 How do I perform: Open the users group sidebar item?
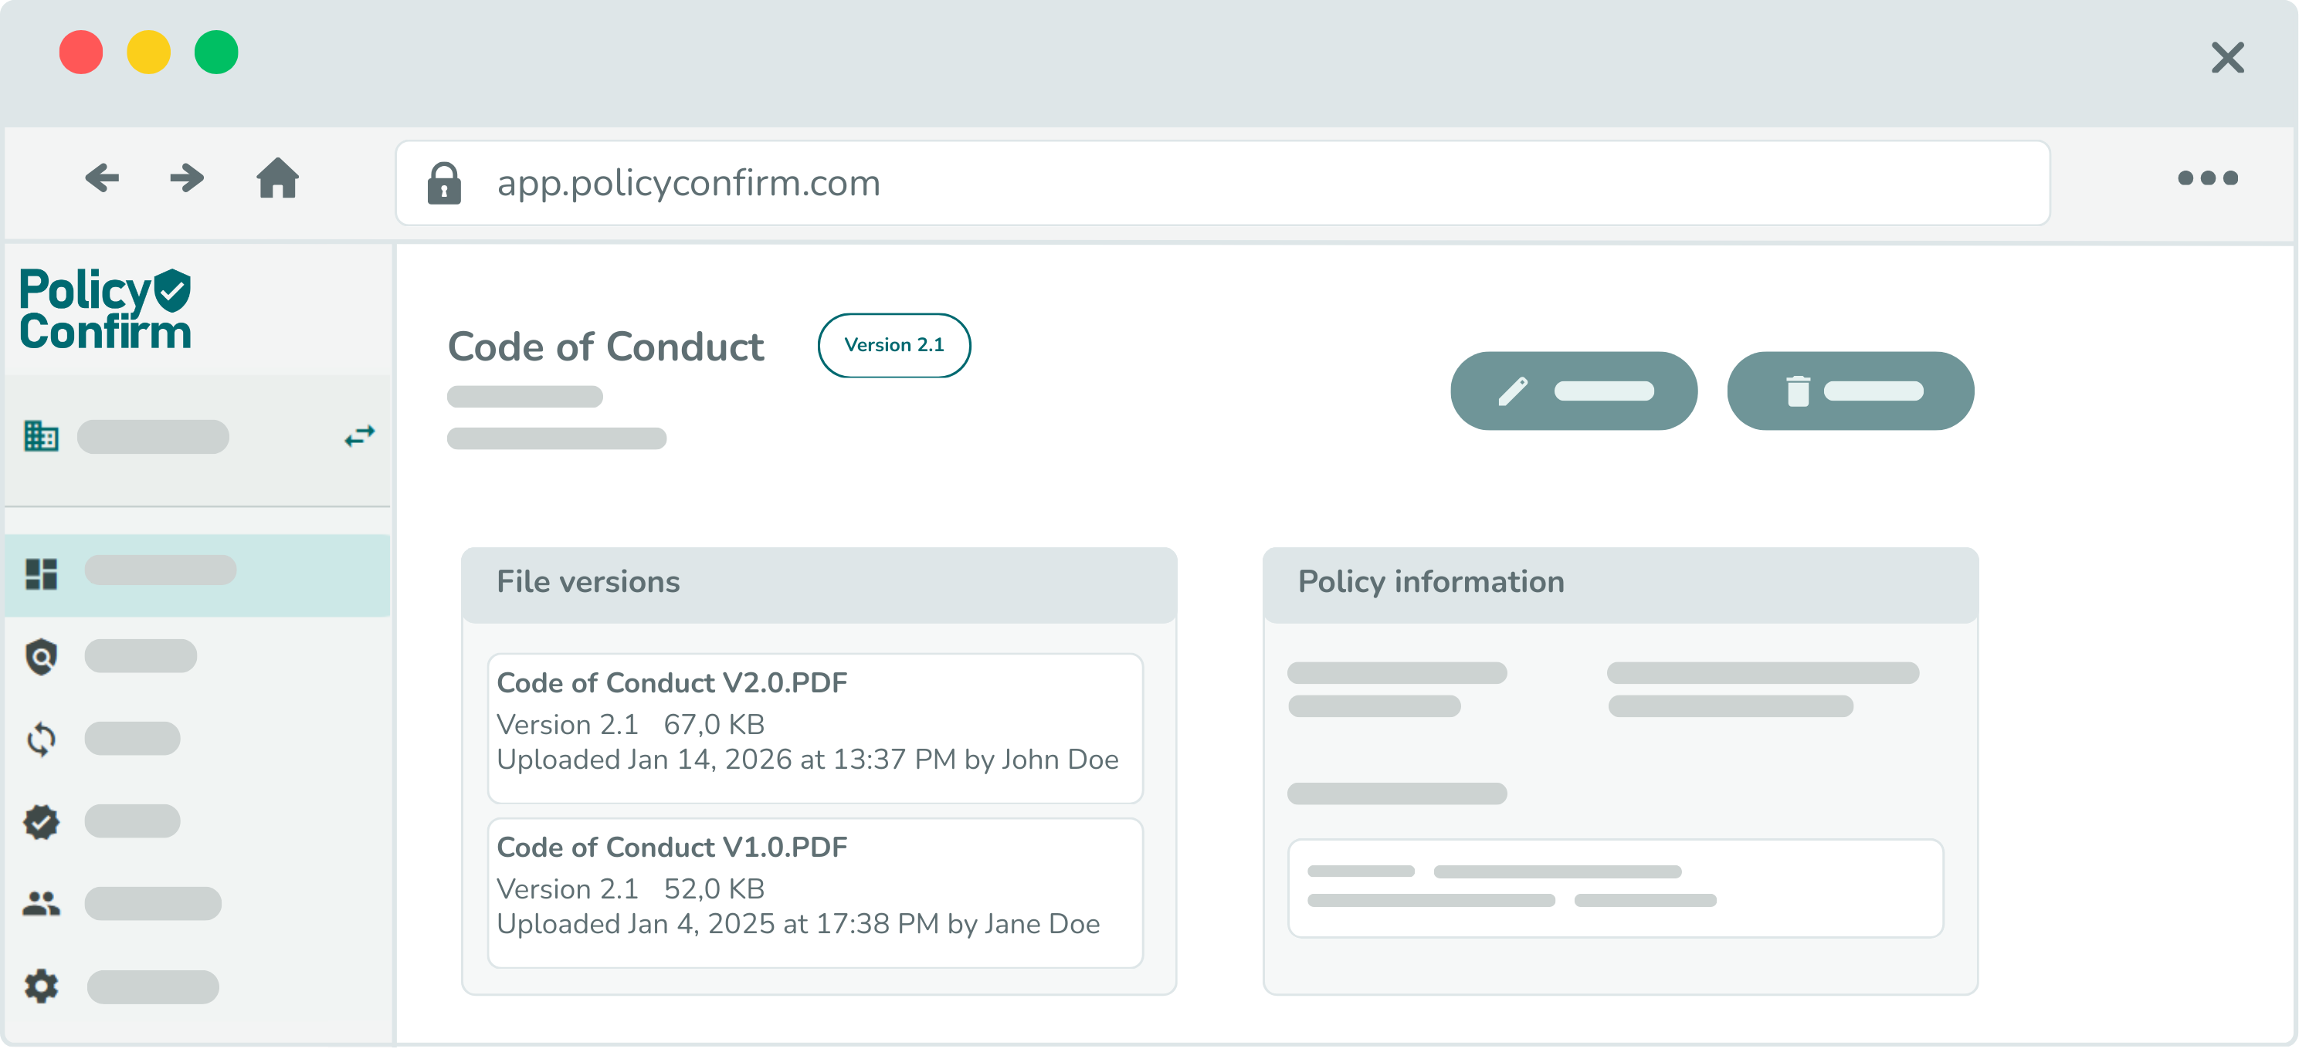pos(41,904)
